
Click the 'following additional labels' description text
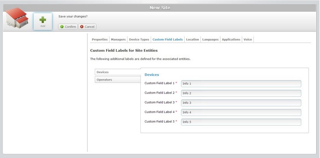[140, 59]
